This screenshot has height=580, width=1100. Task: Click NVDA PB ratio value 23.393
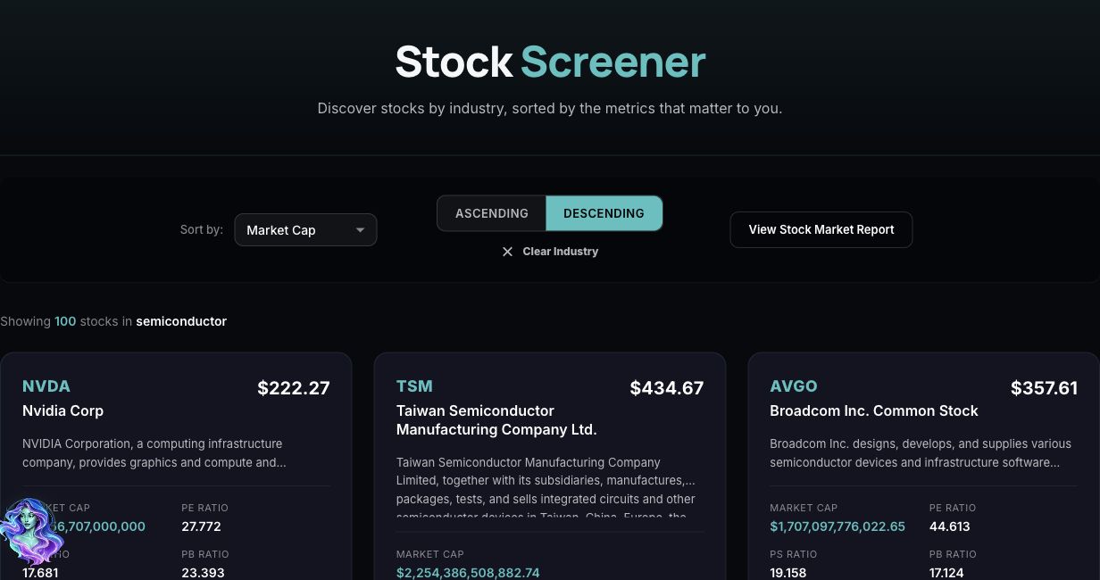pyautogui.click(x=203, y=573)
